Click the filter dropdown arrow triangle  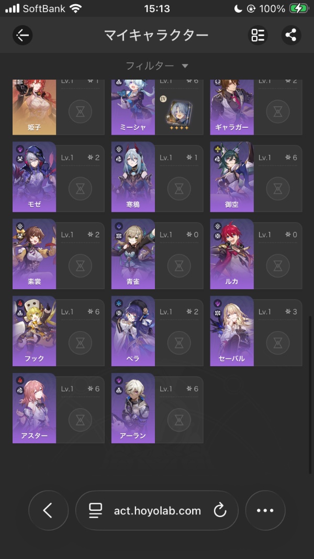[185, 66]
